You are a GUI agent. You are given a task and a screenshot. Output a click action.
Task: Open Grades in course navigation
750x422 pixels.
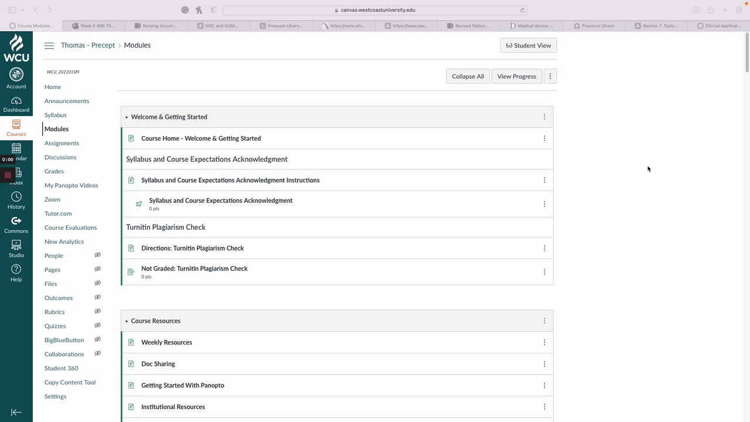[x=54, y=171]
